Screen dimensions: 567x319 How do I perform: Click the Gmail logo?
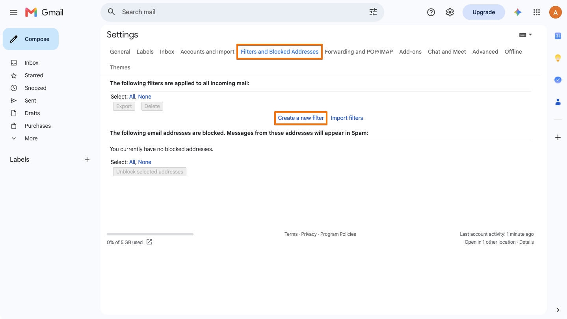(44, 12)
